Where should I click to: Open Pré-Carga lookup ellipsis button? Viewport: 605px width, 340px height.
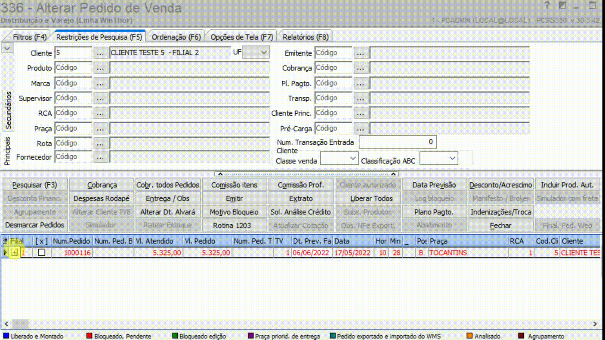point(361,128)
